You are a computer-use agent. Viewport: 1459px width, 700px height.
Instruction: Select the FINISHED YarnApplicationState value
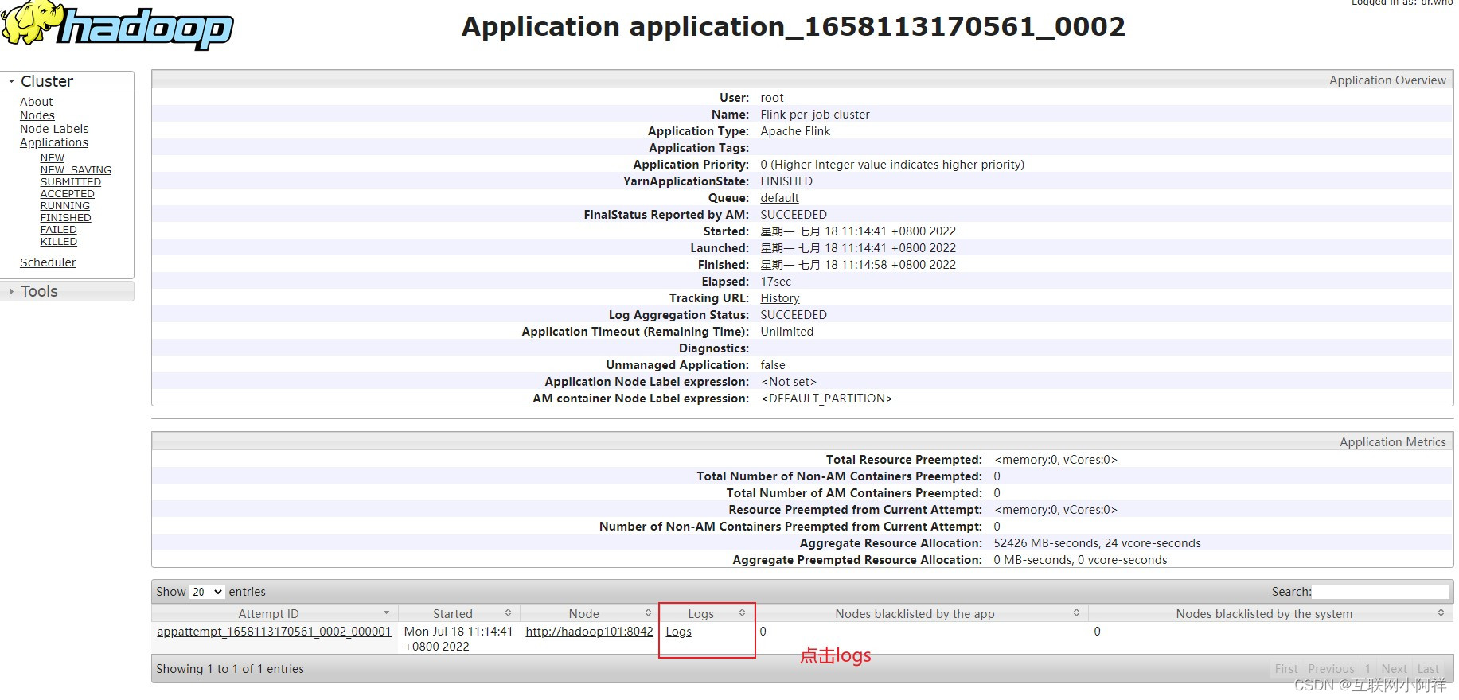coord(786,181)
